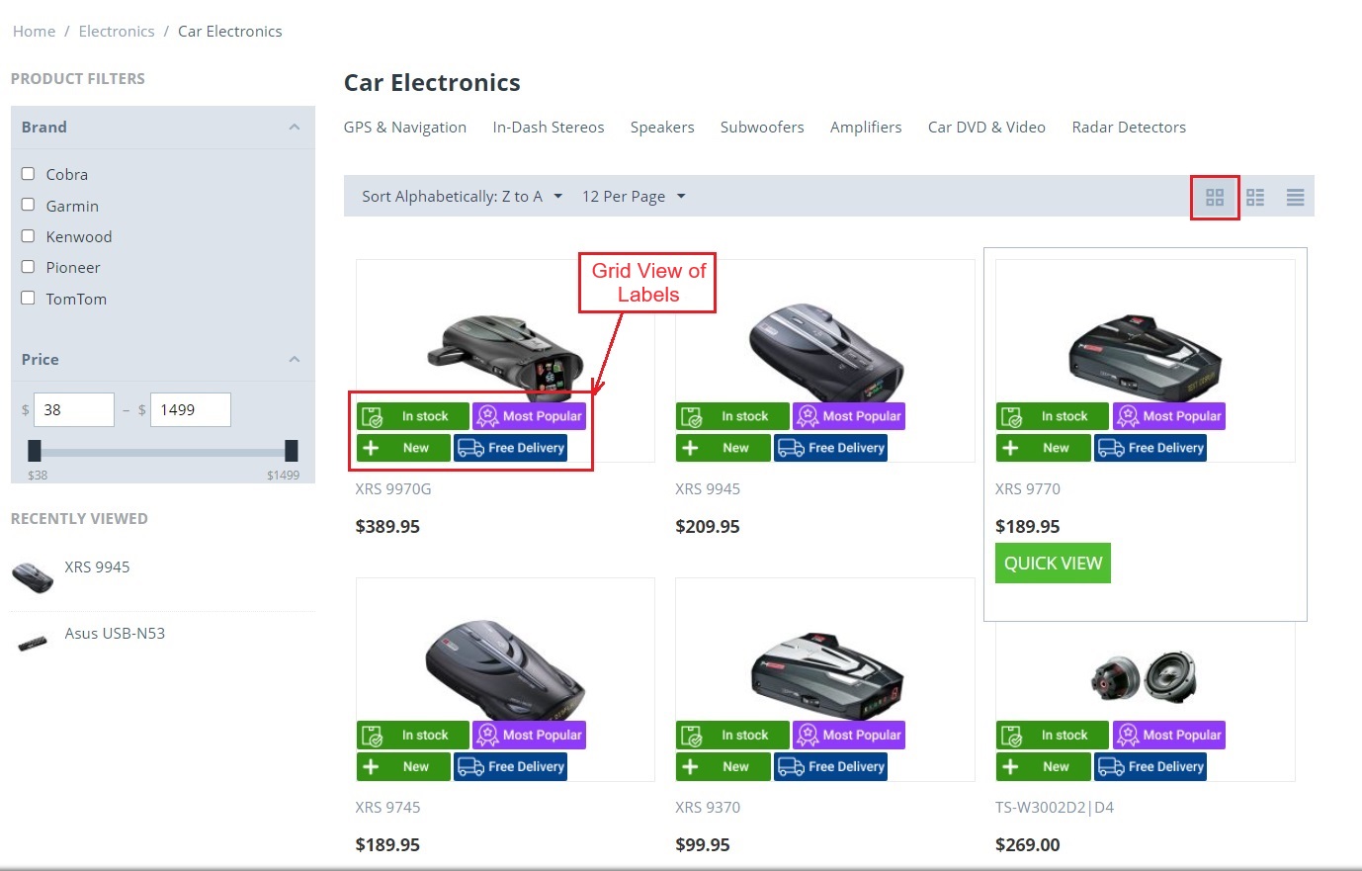Click Free Delivery label on XRS 9970G

pyautogui.click(x=510, y=448)
